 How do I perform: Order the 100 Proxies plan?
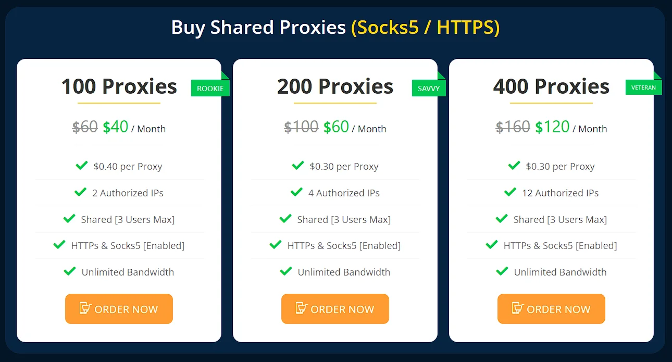(x=119, y=309)
